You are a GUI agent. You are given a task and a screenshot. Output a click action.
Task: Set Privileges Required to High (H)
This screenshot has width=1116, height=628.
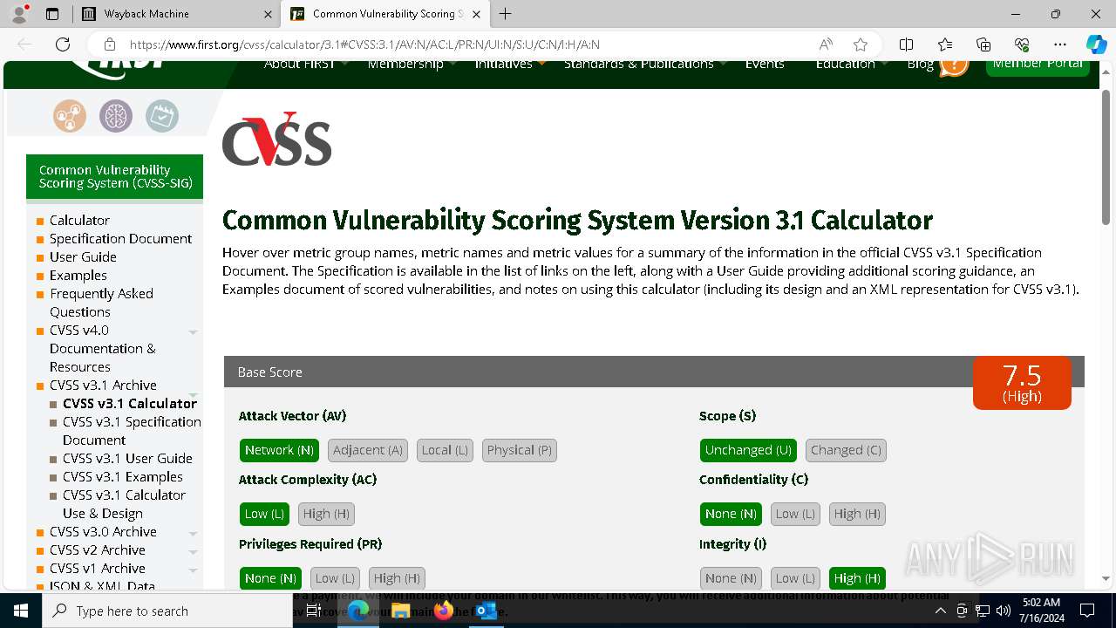pos(397,578)
